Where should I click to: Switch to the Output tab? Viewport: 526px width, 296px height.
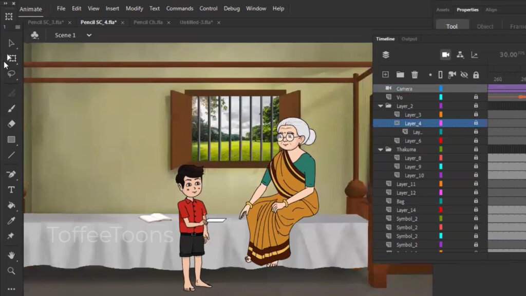[409, 39]
